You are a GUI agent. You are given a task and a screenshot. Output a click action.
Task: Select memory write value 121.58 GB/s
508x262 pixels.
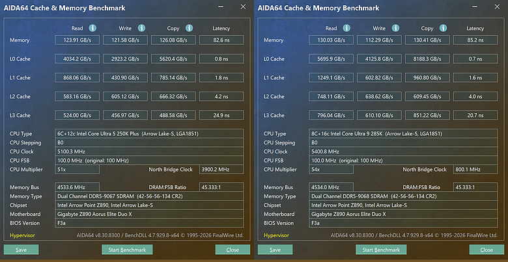(x=125, y=40)
